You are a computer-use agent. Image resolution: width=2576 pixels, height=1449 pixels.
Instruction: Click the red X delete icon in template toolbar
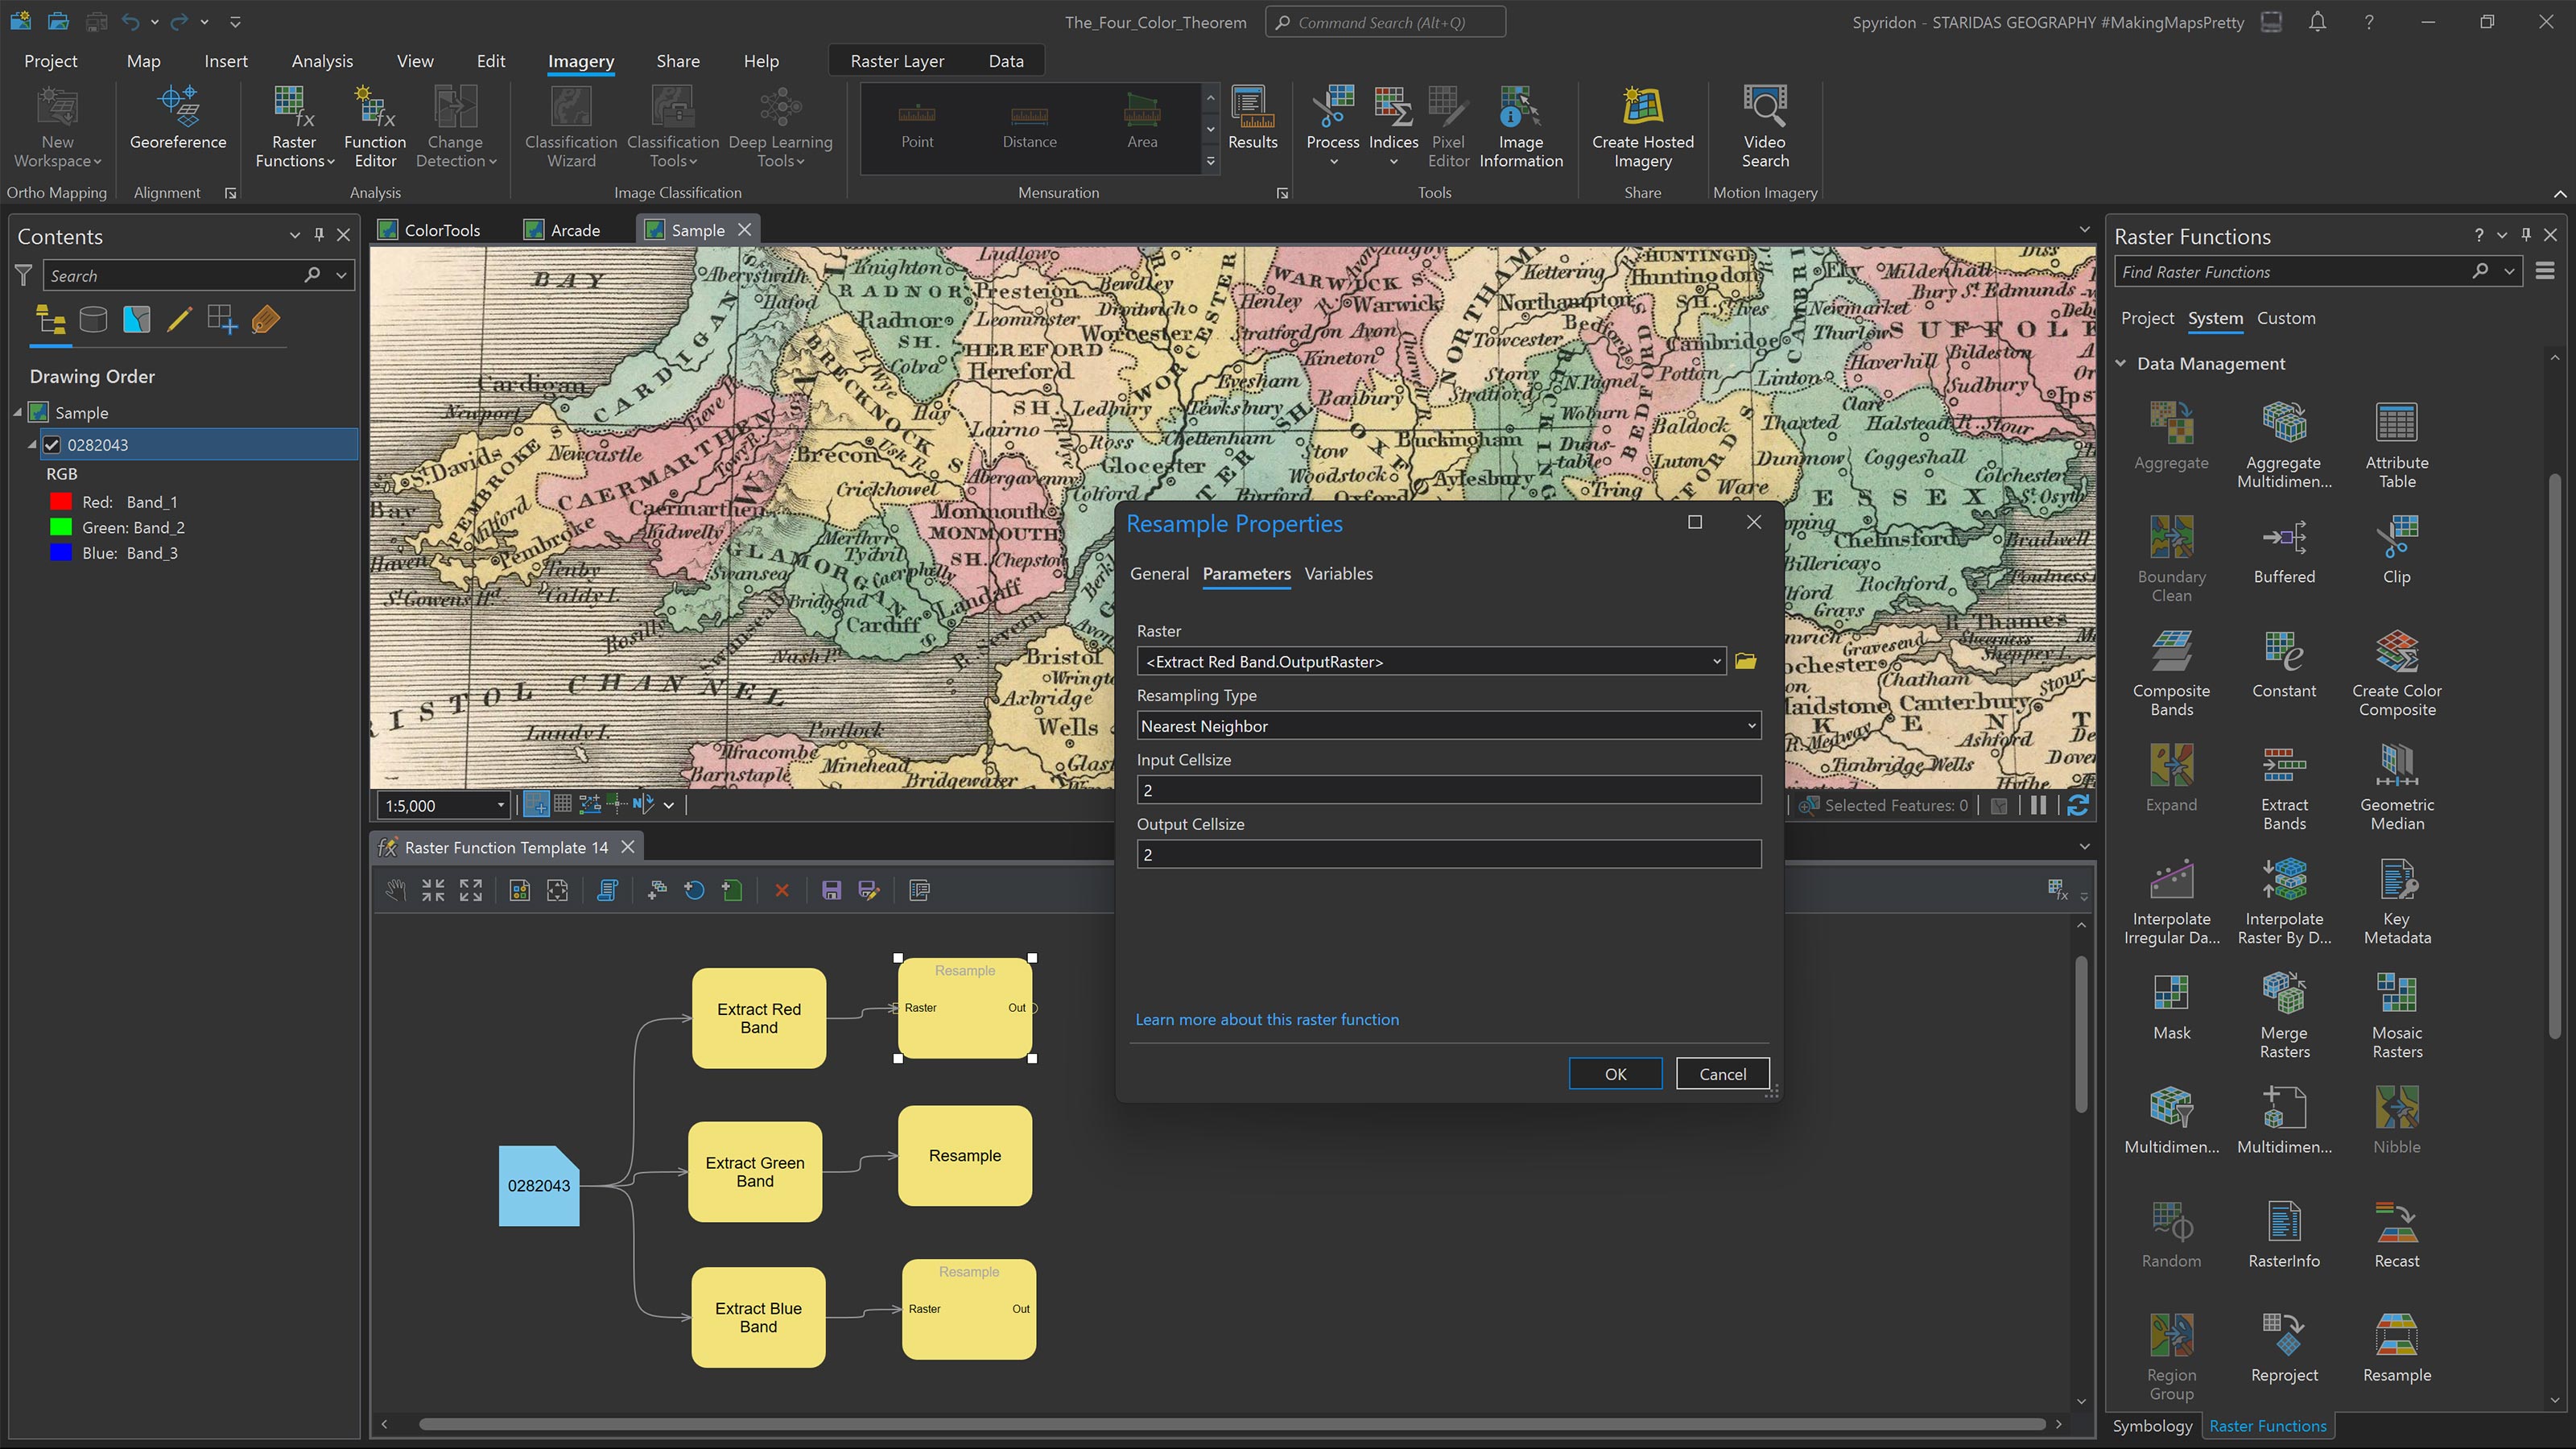click(782, 890)
